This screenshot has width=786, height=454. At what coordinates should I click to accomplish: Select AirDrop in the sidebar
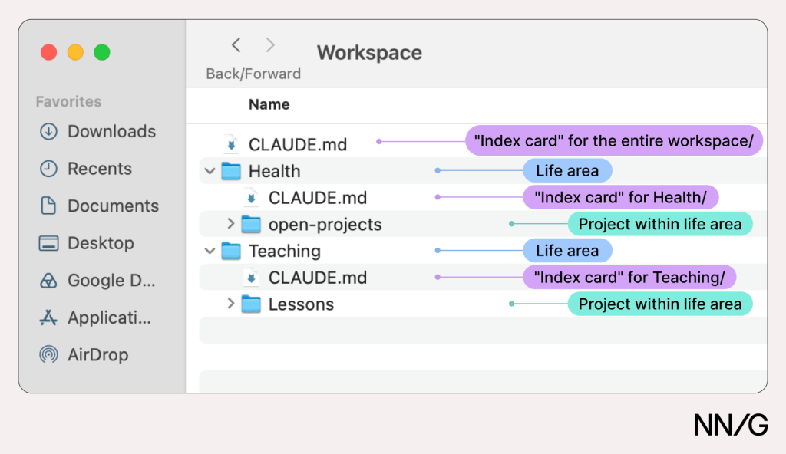click(84, 354)
